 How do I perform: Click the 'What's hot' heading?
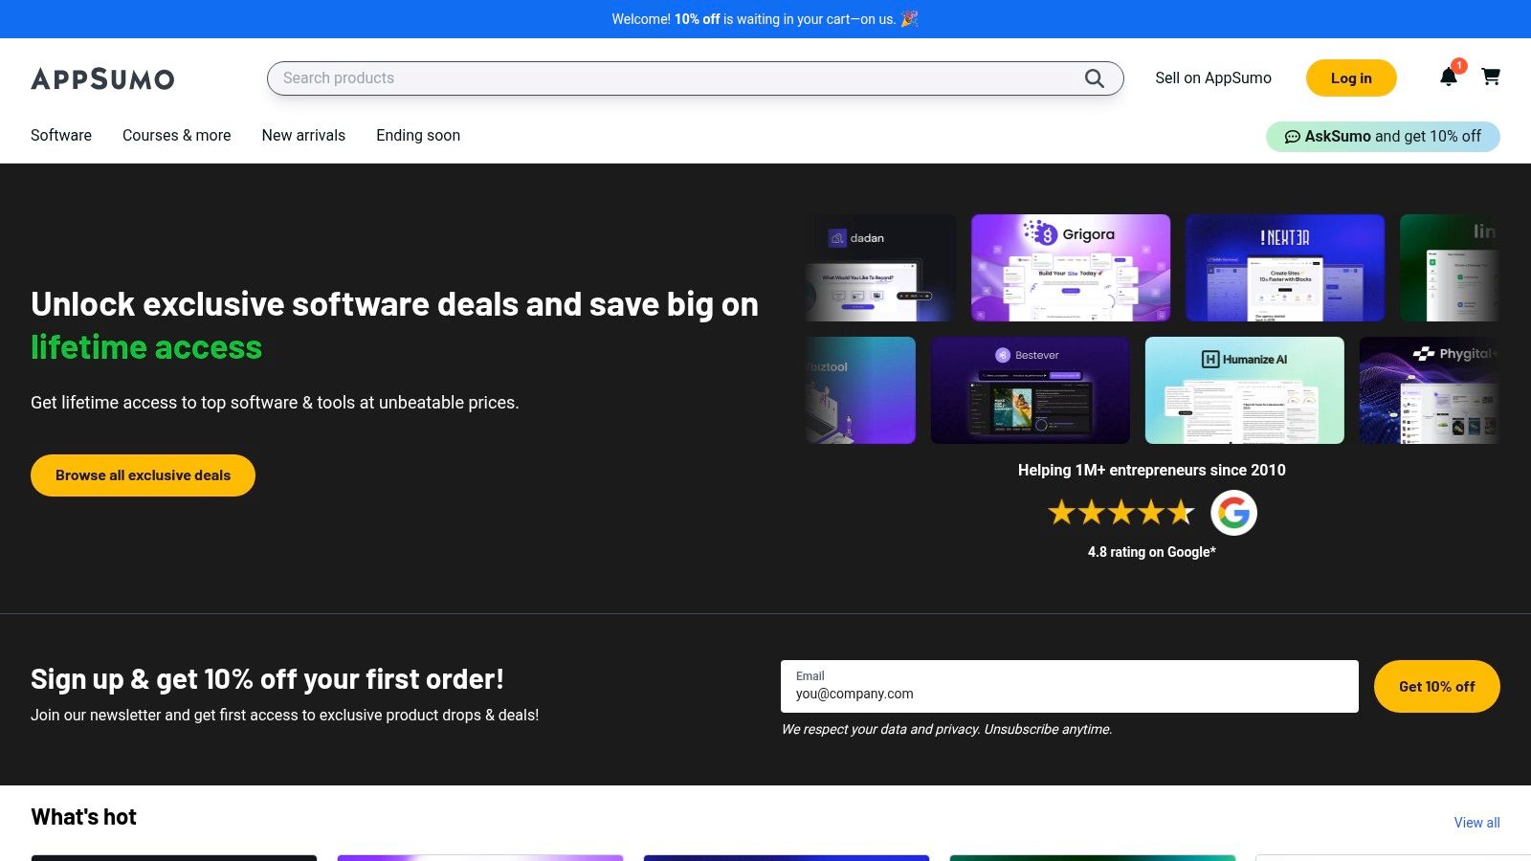point(84,817)
